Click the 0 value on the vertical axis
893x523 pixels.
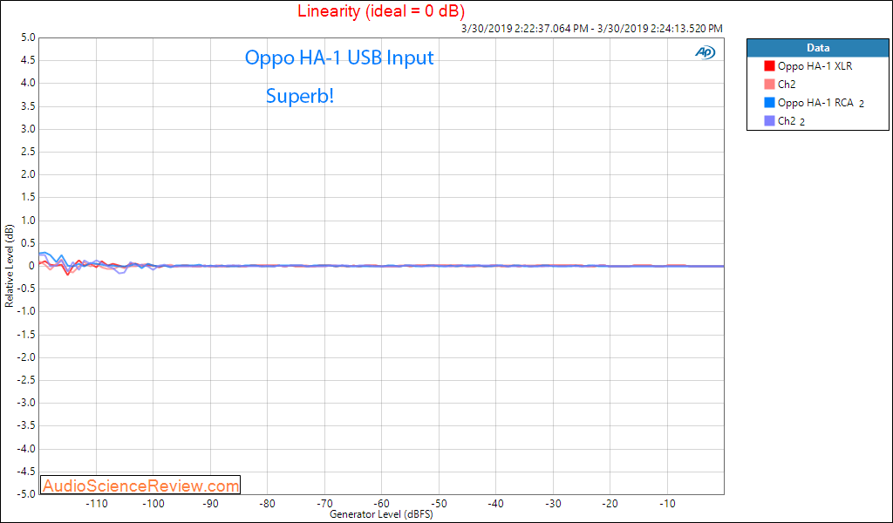tap(32, 266)
